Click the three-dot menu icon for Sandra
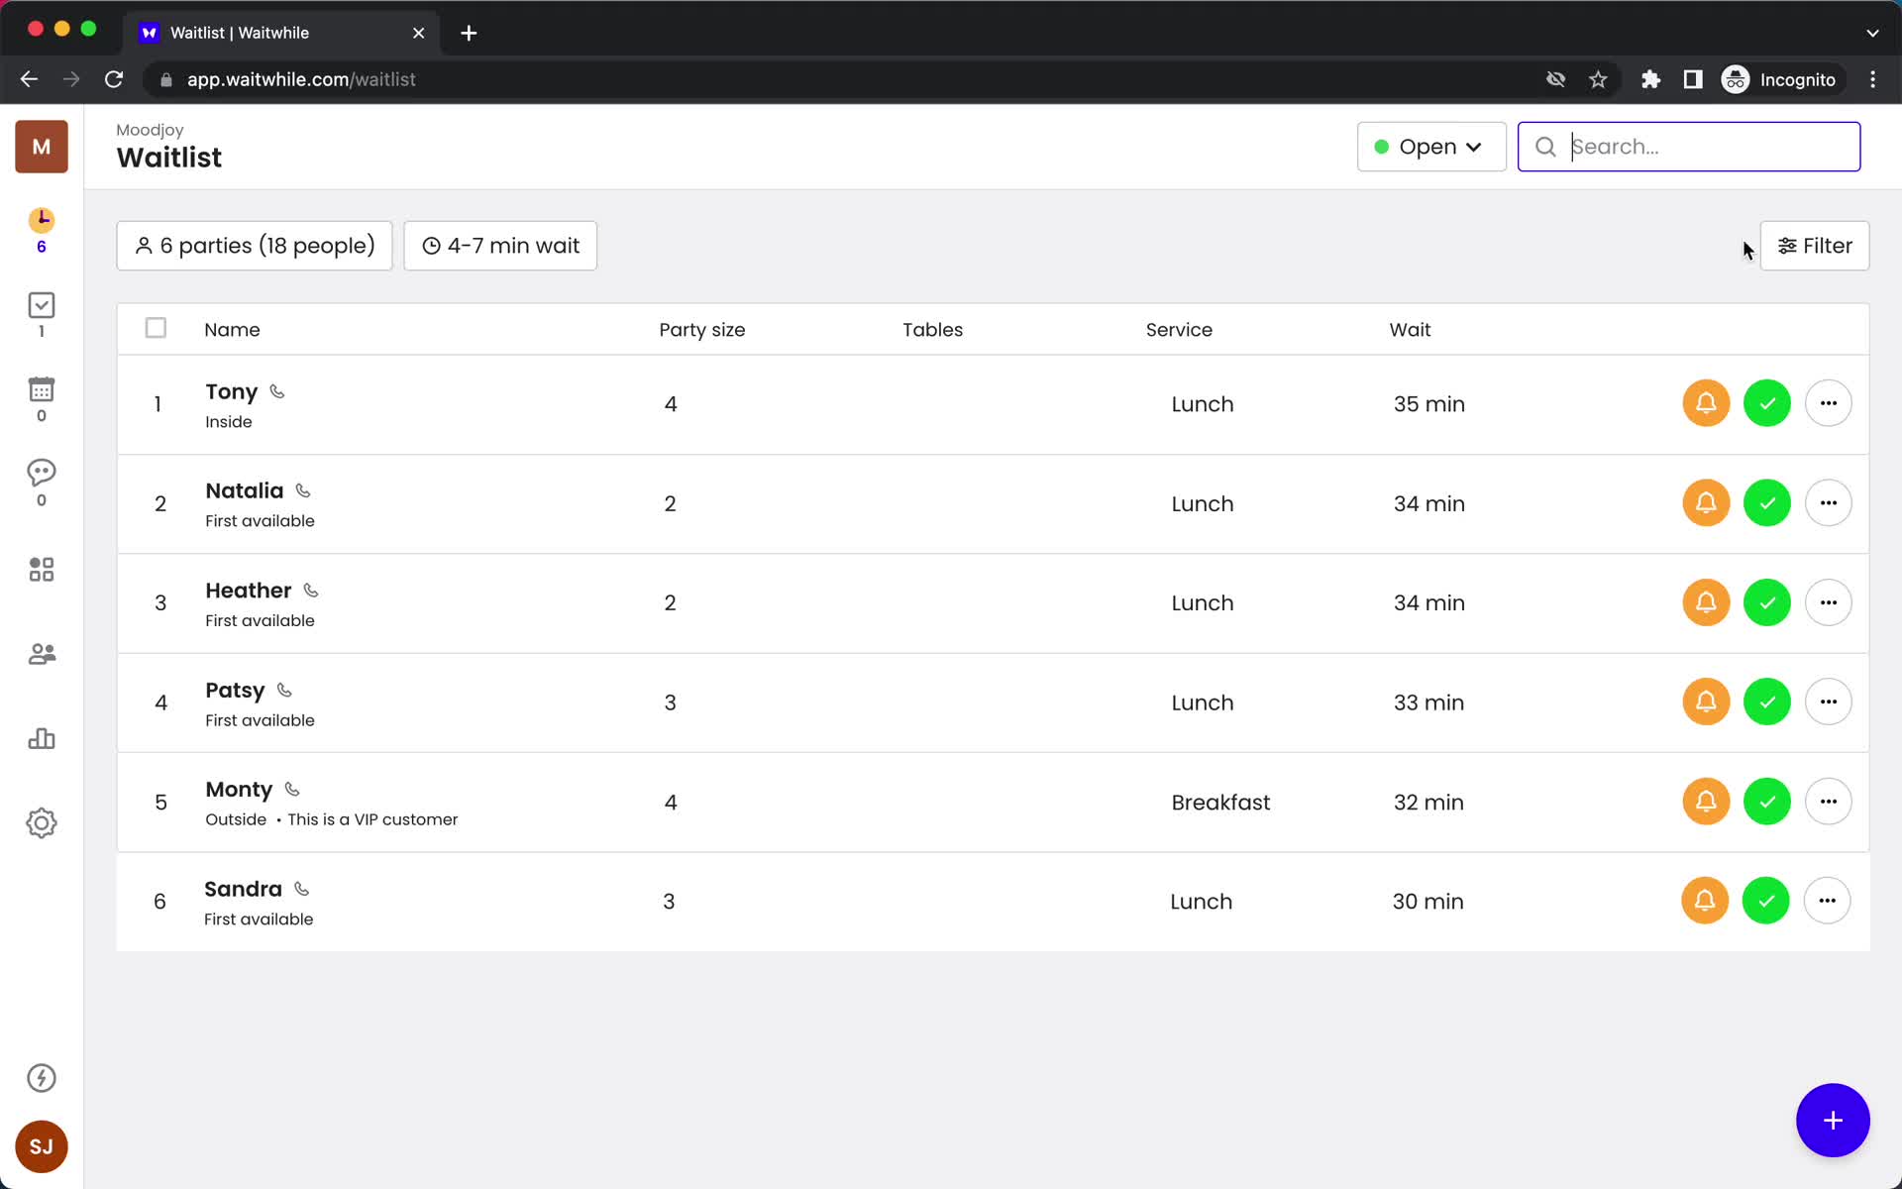 click(1828, 902)
